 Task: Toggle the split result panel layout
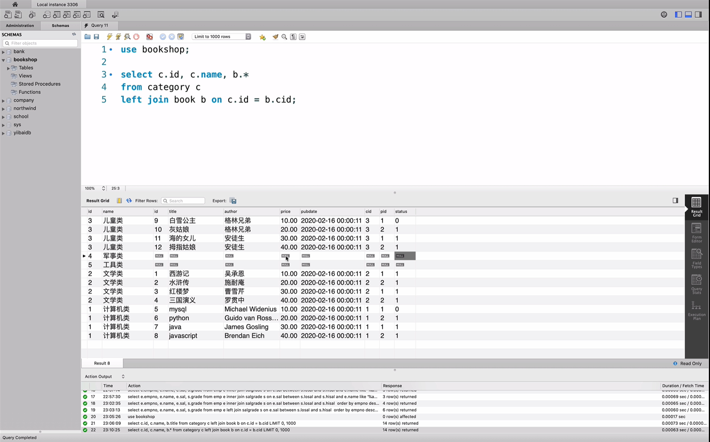[675, 200]
